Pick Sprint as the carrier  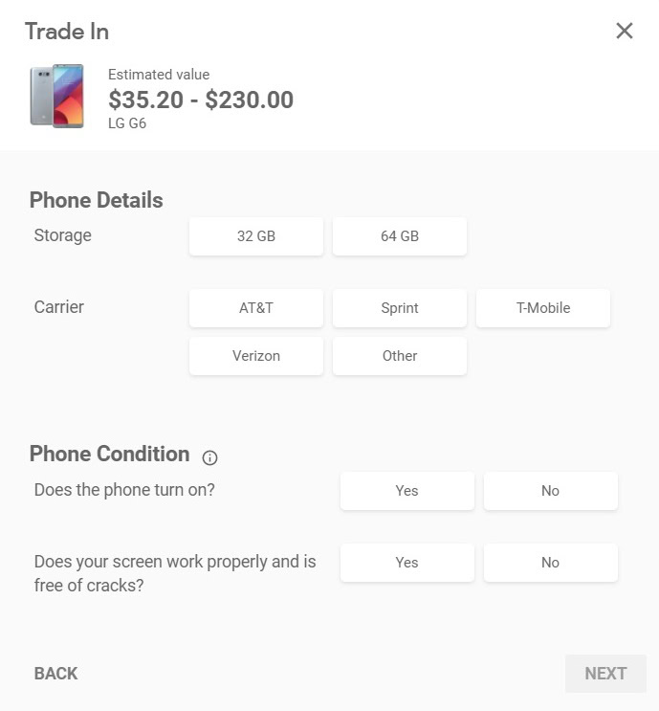pyautogui.click(x=400, y=308)
